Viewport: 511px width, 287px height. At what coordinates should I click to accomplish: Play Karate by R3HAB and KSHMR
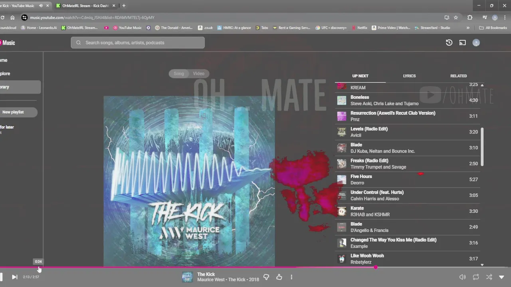[x=407, y=211]
